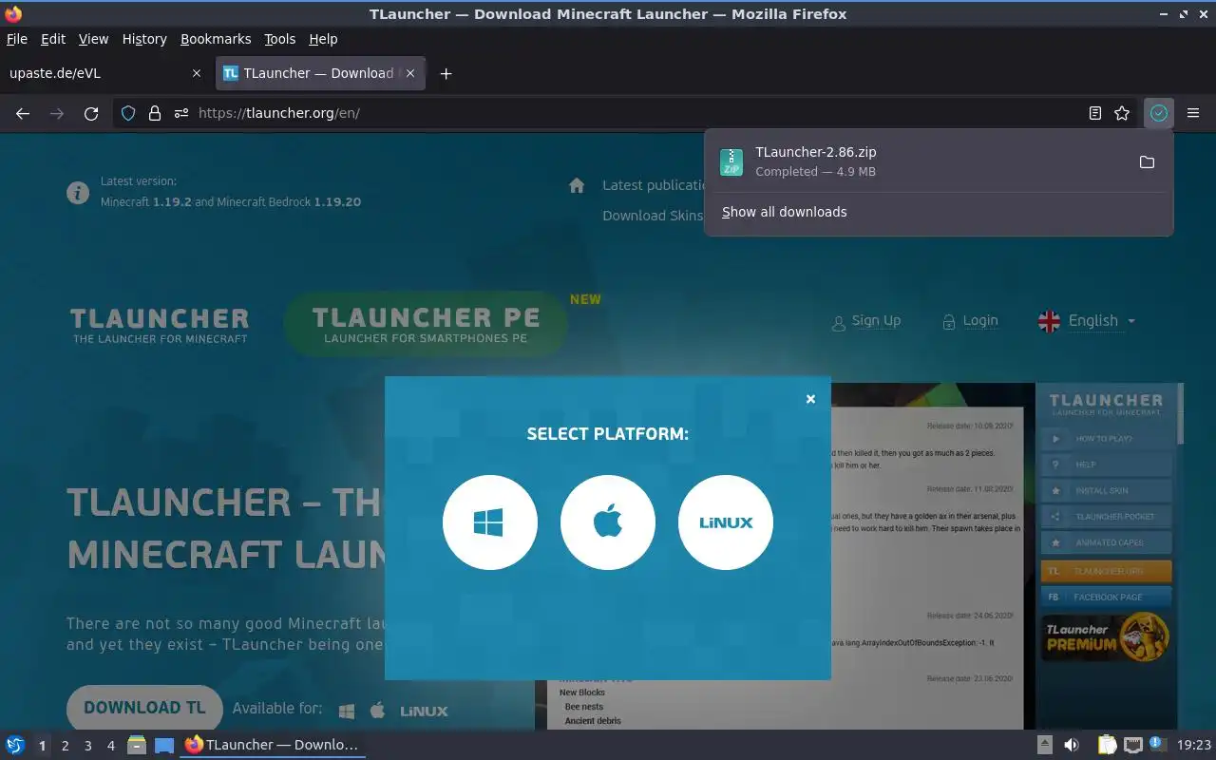The width and height of the screenshot is (1216, 760).
Task: Click the notification tray icon
Action: [x=1157, y=744]
